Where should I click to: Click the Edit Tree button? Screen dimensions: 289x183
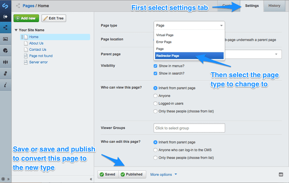click(54, 18)
